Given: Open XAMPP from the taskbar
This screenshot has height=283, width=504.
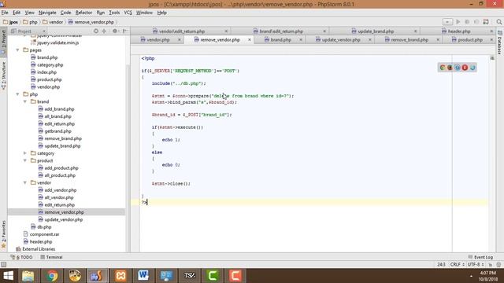Looking at the screenshot, I should (120, 276).
